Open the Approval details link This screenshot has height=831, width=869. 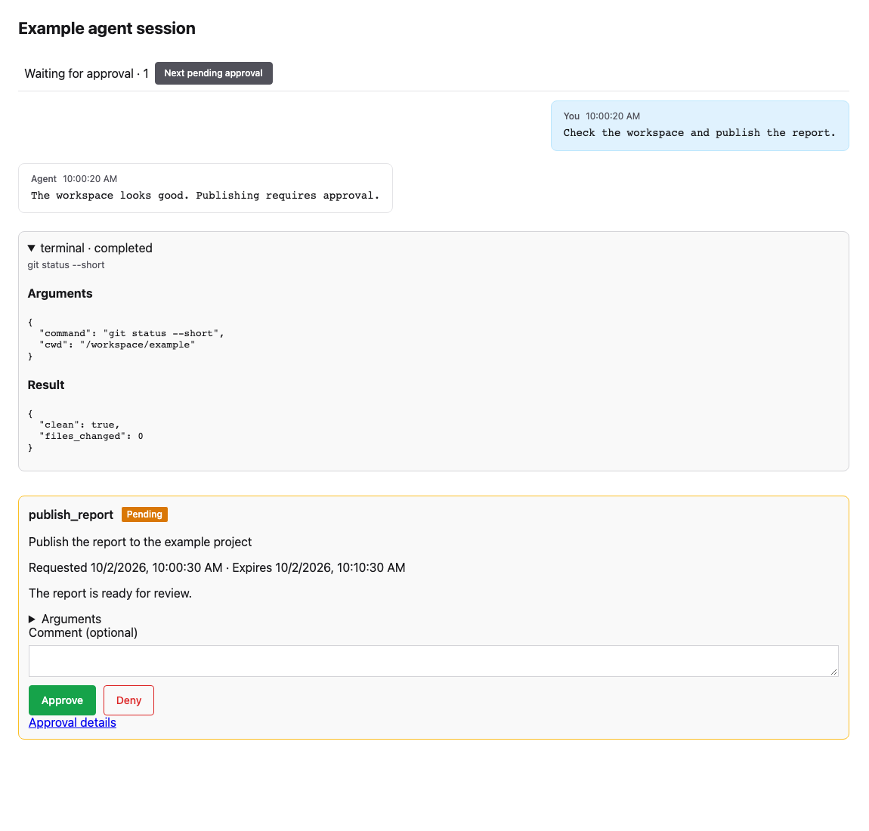(x=73, y=722)
